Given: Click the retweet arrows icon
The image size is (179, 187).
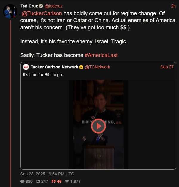Looking at the screenshot, I should tap(38, 181).
